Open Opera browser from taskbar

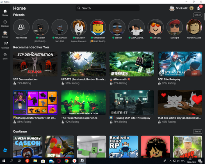[59, 161]
